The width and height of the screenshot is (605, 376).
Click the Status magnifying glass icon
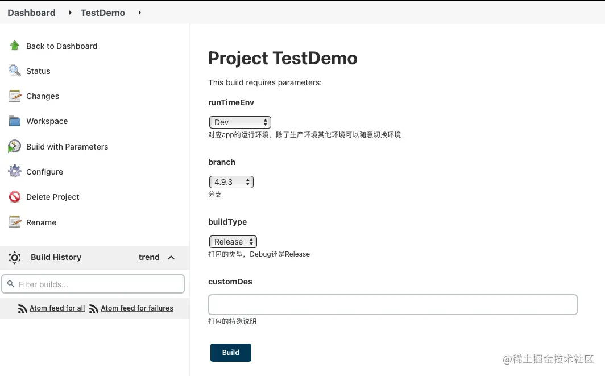click(15, 71)
